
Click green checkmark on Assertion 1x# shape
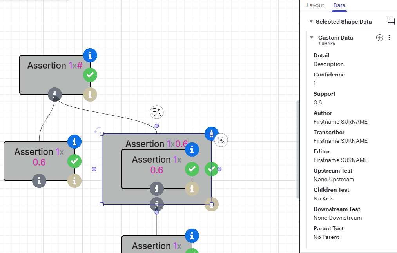coord(90,75)
